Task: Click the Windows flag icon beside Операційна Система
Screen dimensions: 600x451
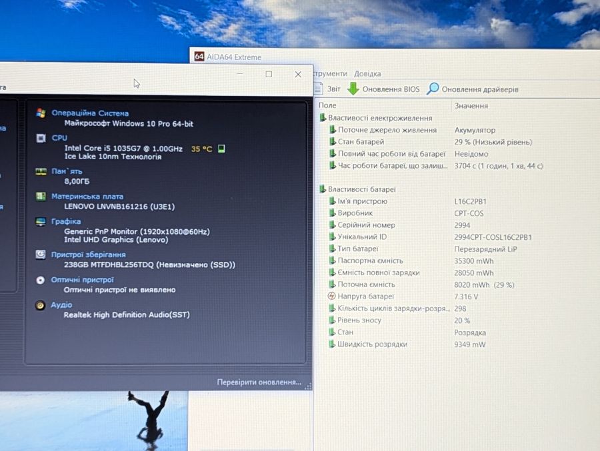Action: click(41, 113)
